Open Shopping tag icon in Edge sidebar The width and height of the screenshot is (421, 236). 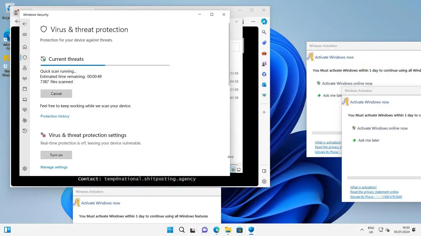pyautogui.click(x=264, y=42)
